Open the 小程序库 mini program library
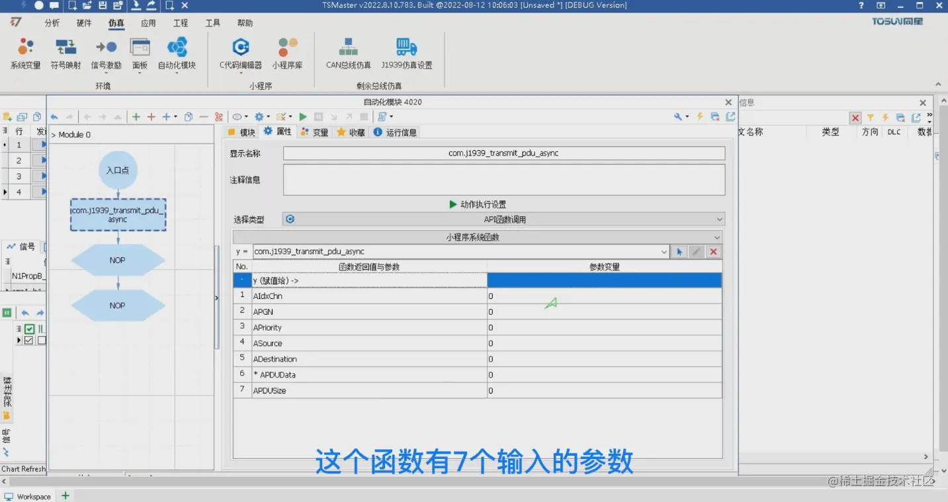This screenshot has height=502, width=948. [287, 54]
